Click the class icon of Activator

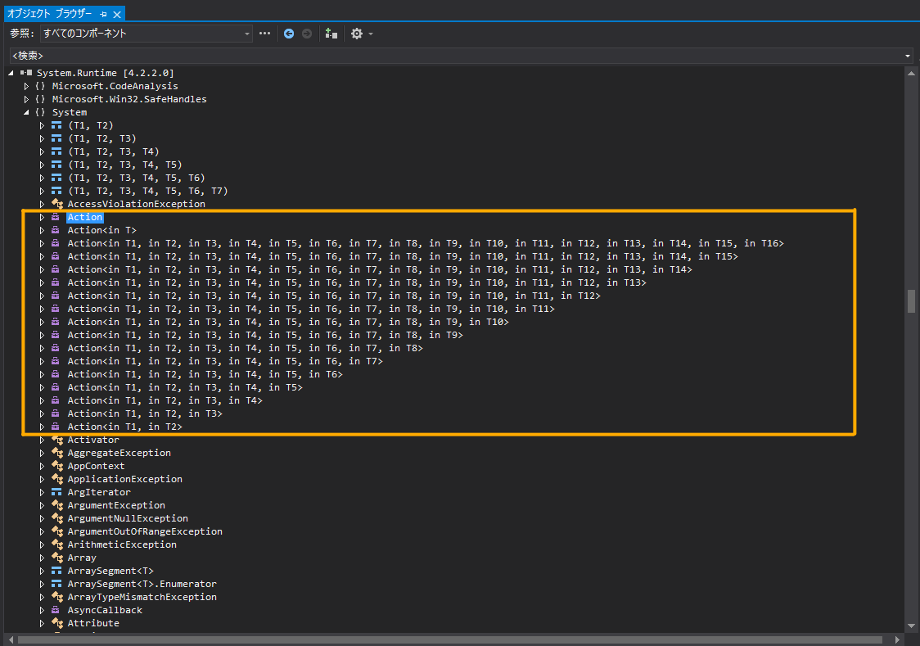coord(57,440)
